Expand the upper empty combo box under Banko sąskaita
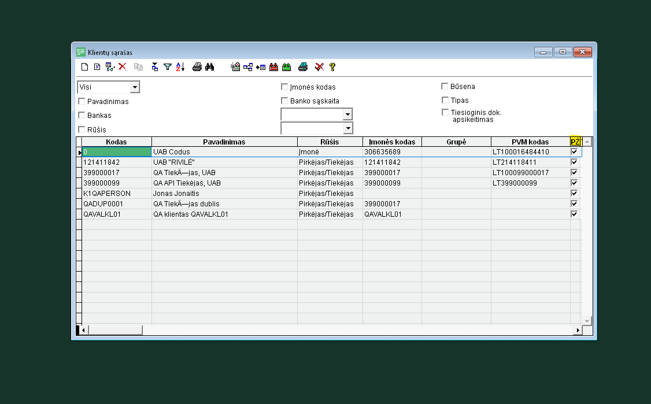 [347, 114]
